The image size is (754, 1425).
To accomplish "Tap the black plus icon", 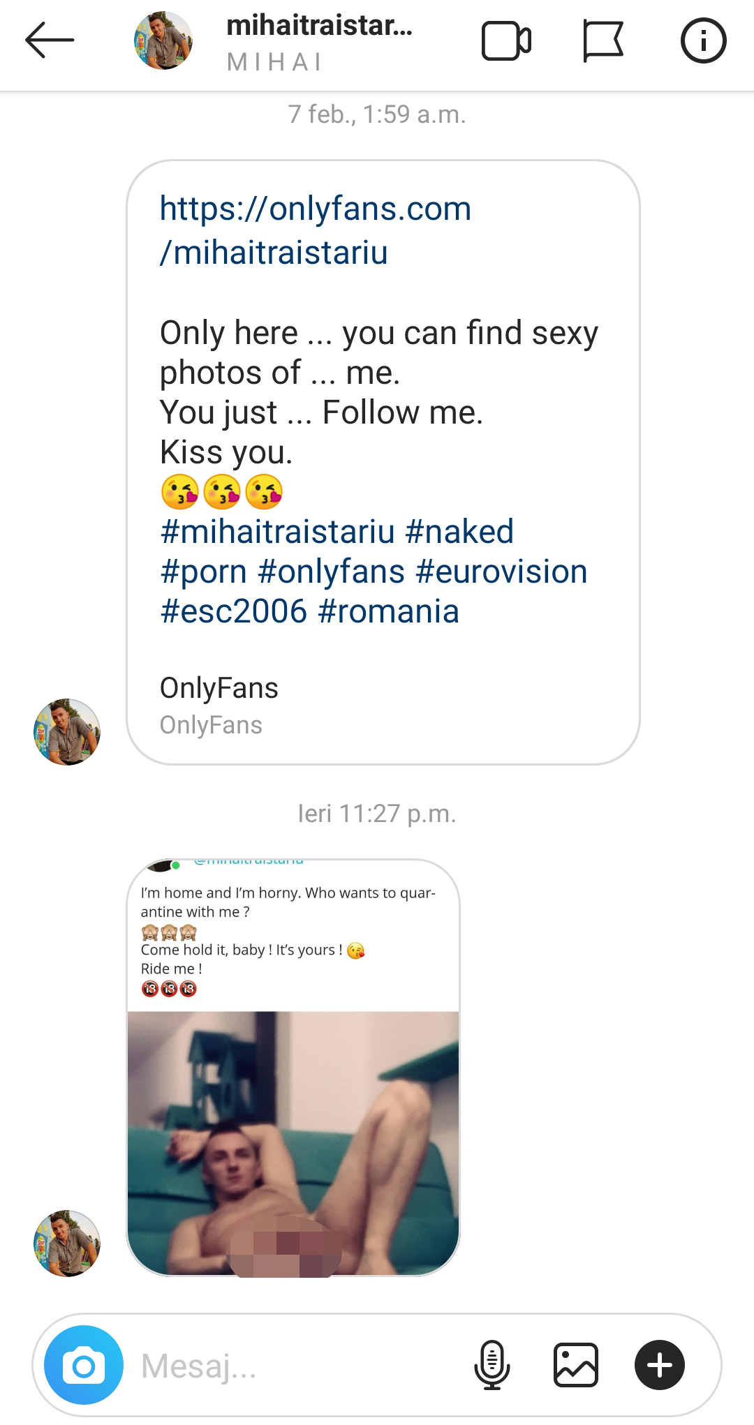I will pos(660,1364).
